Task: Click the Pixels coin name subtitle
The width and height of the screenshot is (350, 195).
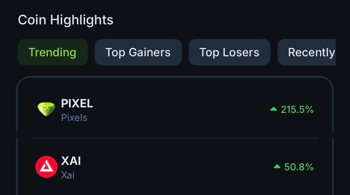Action: (74, 118)
